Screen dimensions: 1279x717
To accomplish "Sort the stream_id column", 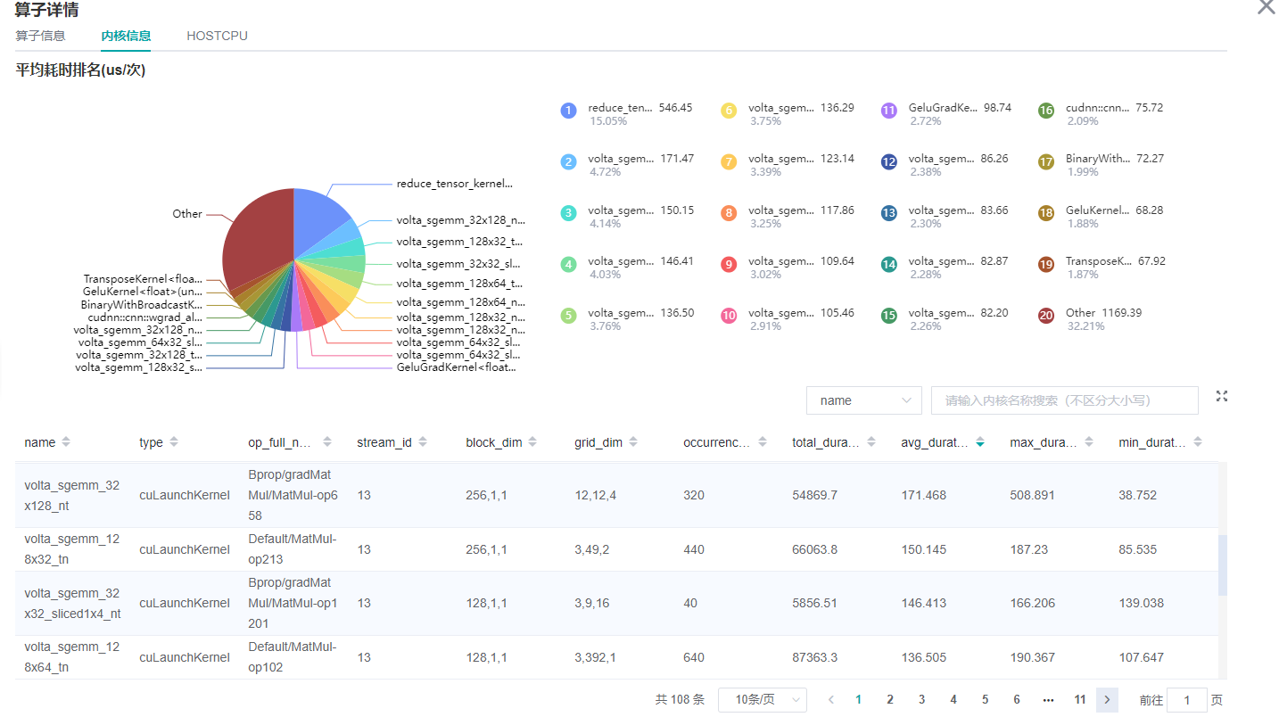I will [423, 442].
